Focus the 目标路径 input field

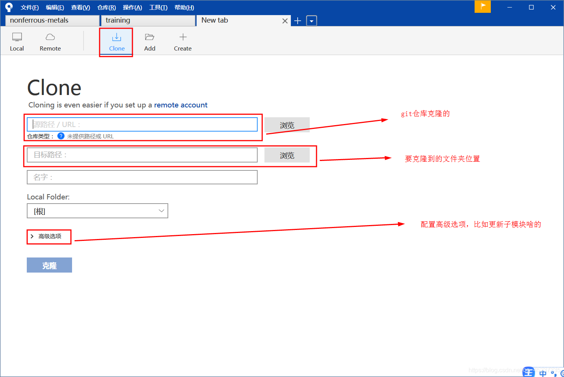click(x=142, y=155)
